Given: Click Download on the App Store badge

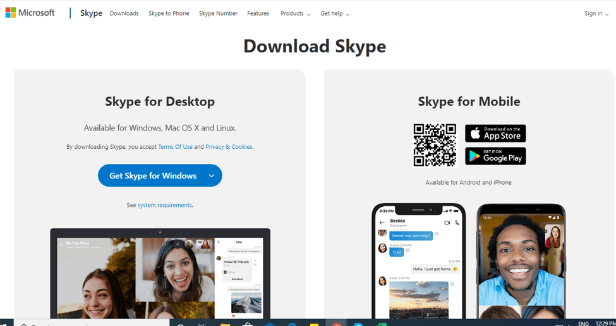Looking at the screenshot, I should point(495,134).
